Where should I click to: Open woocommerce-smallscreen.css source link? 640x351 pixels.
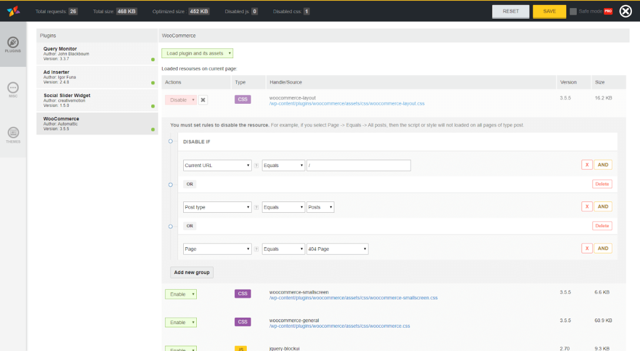[353, 298]
